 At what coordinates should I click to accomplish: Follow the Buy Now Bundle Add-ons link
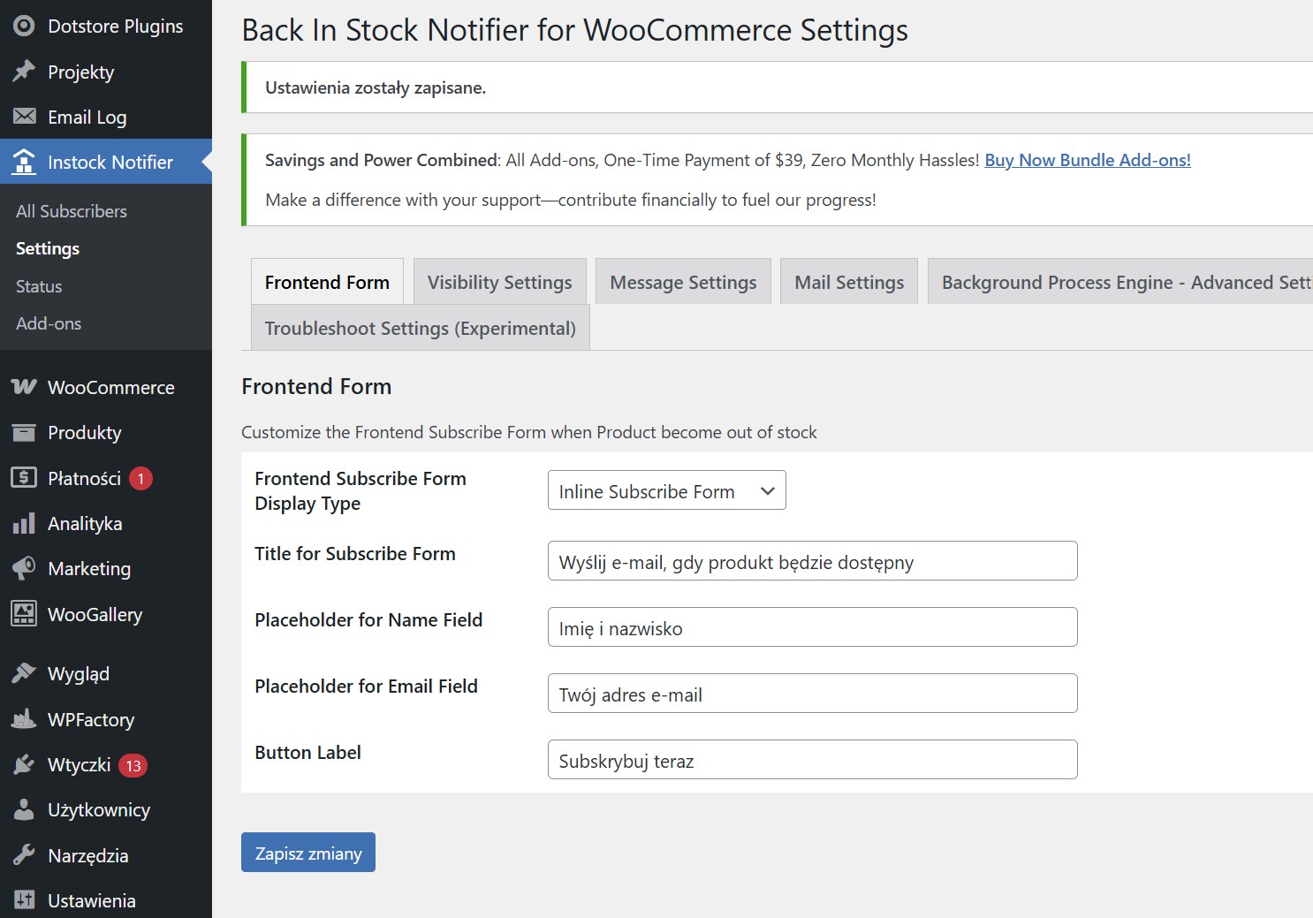(x=1087, y=160)
